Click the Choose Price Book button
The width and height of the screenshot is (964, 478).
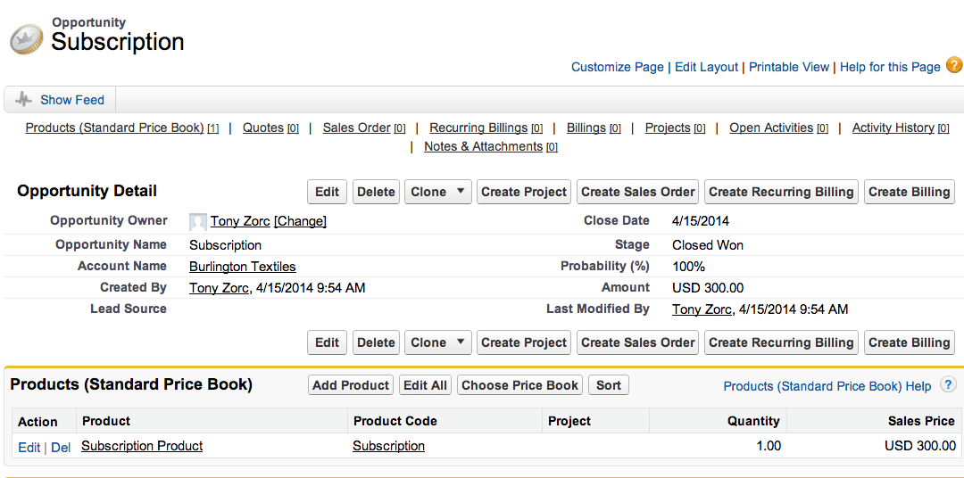coord(520,385)
